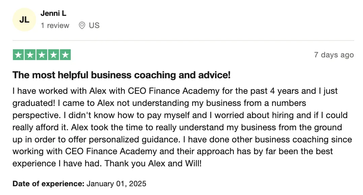Click the fifth green rating star

[x=65, y=55]
